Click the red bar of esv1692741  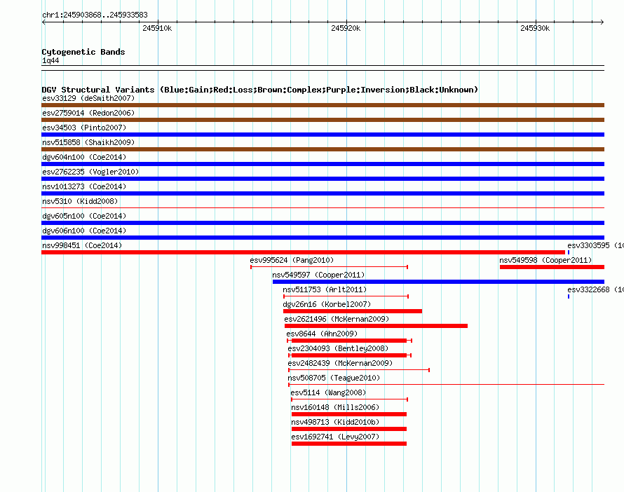click(x=349, y=444)
